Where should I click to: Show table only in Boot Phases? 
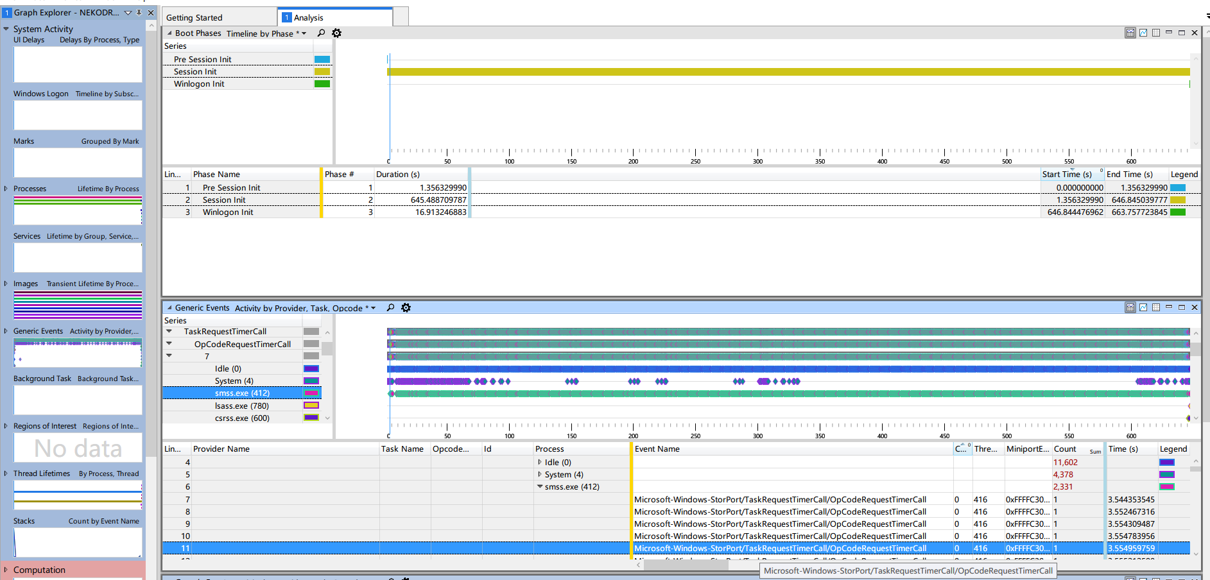coord(1156,33)
